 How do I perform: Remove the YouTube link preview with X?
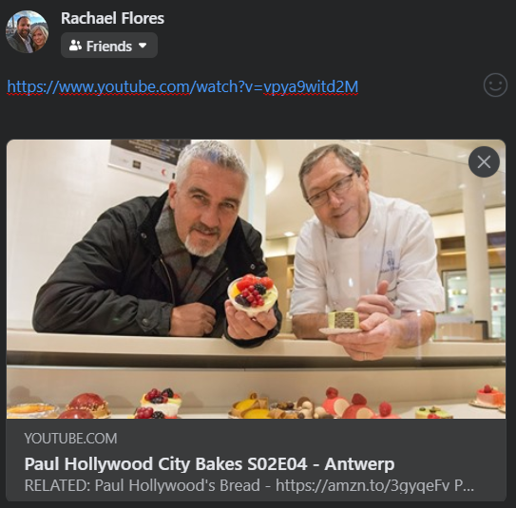(484, 161)
